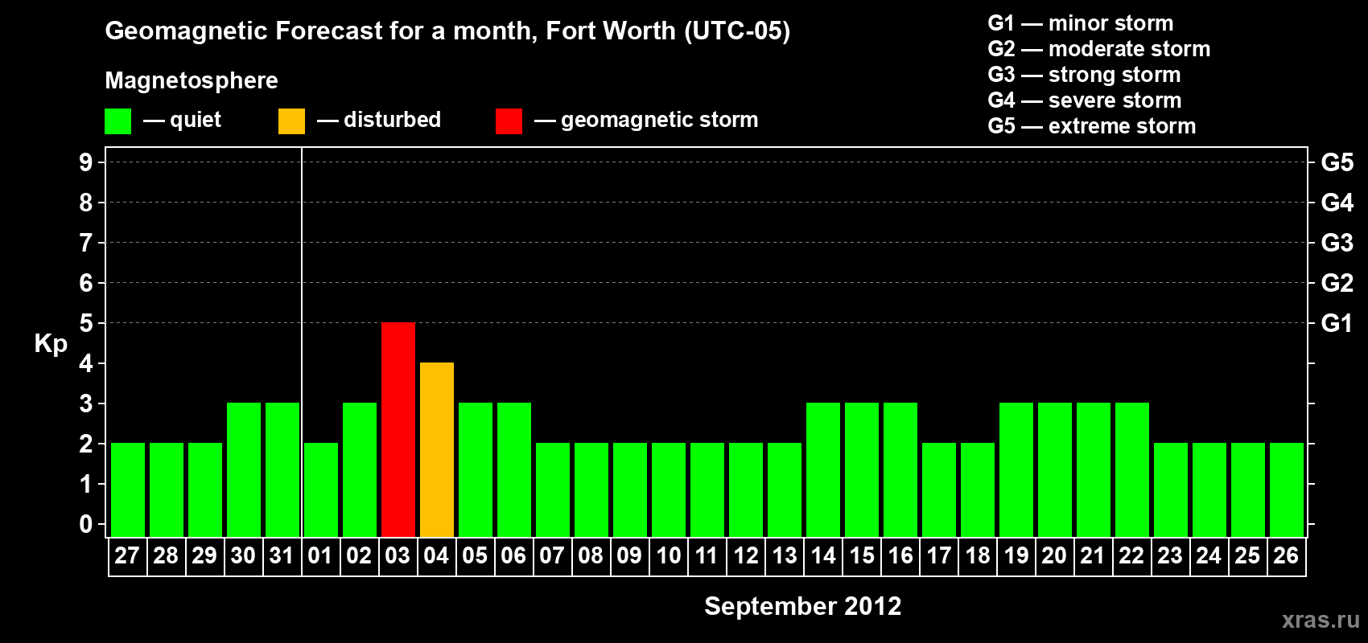Click the Kp value 9 on left axis
1368x643 pixels.
[86, 162]
